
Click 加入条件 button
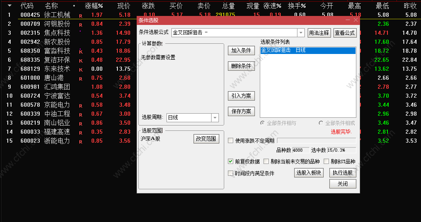pos(241,50)
